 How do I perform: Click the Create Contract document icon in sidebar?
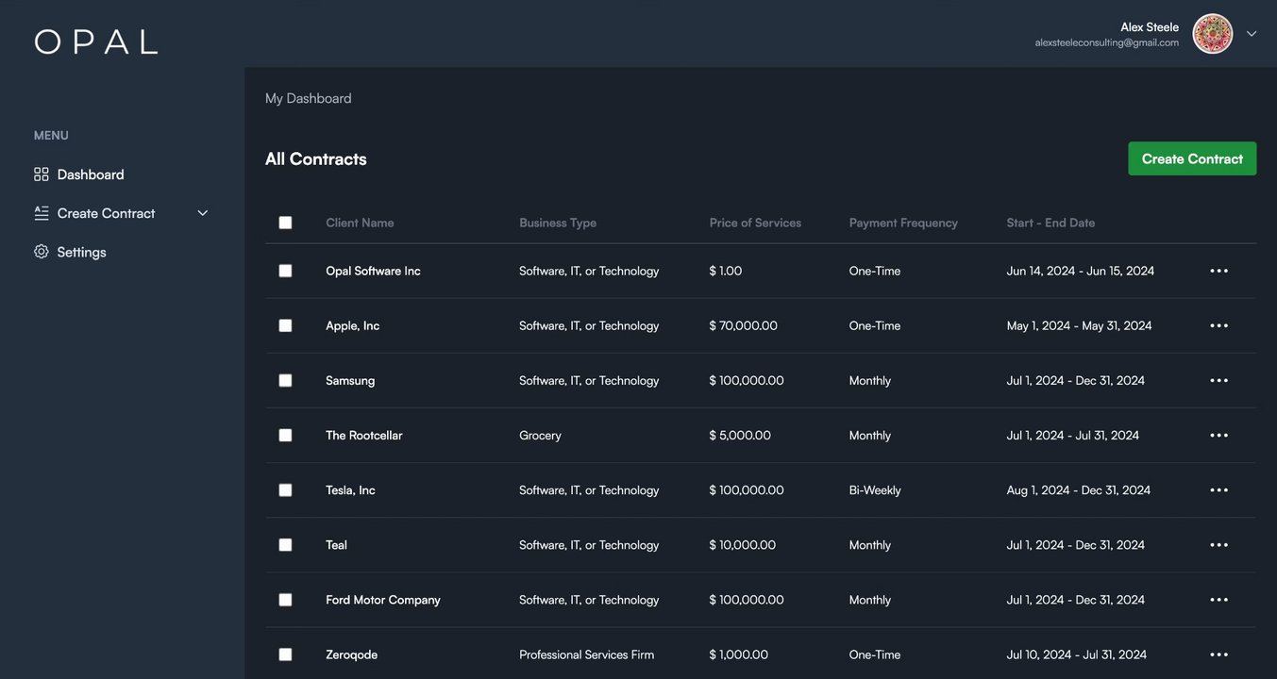point(41,213)
